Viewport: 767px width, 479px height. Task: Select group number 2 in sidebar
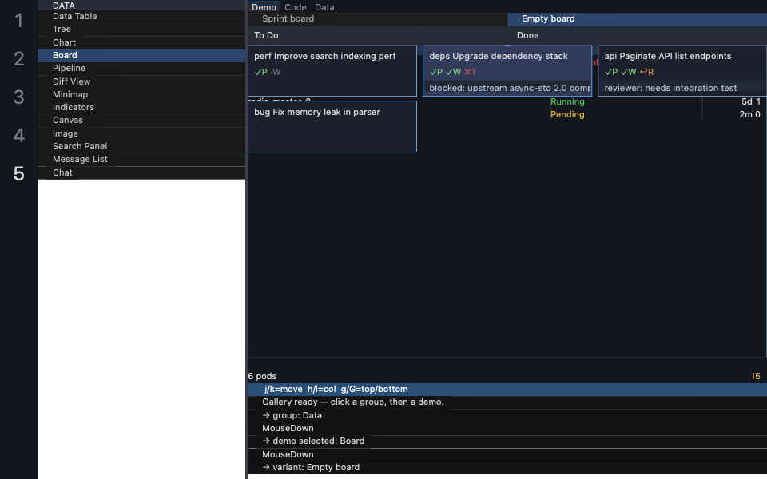point(18,58)
